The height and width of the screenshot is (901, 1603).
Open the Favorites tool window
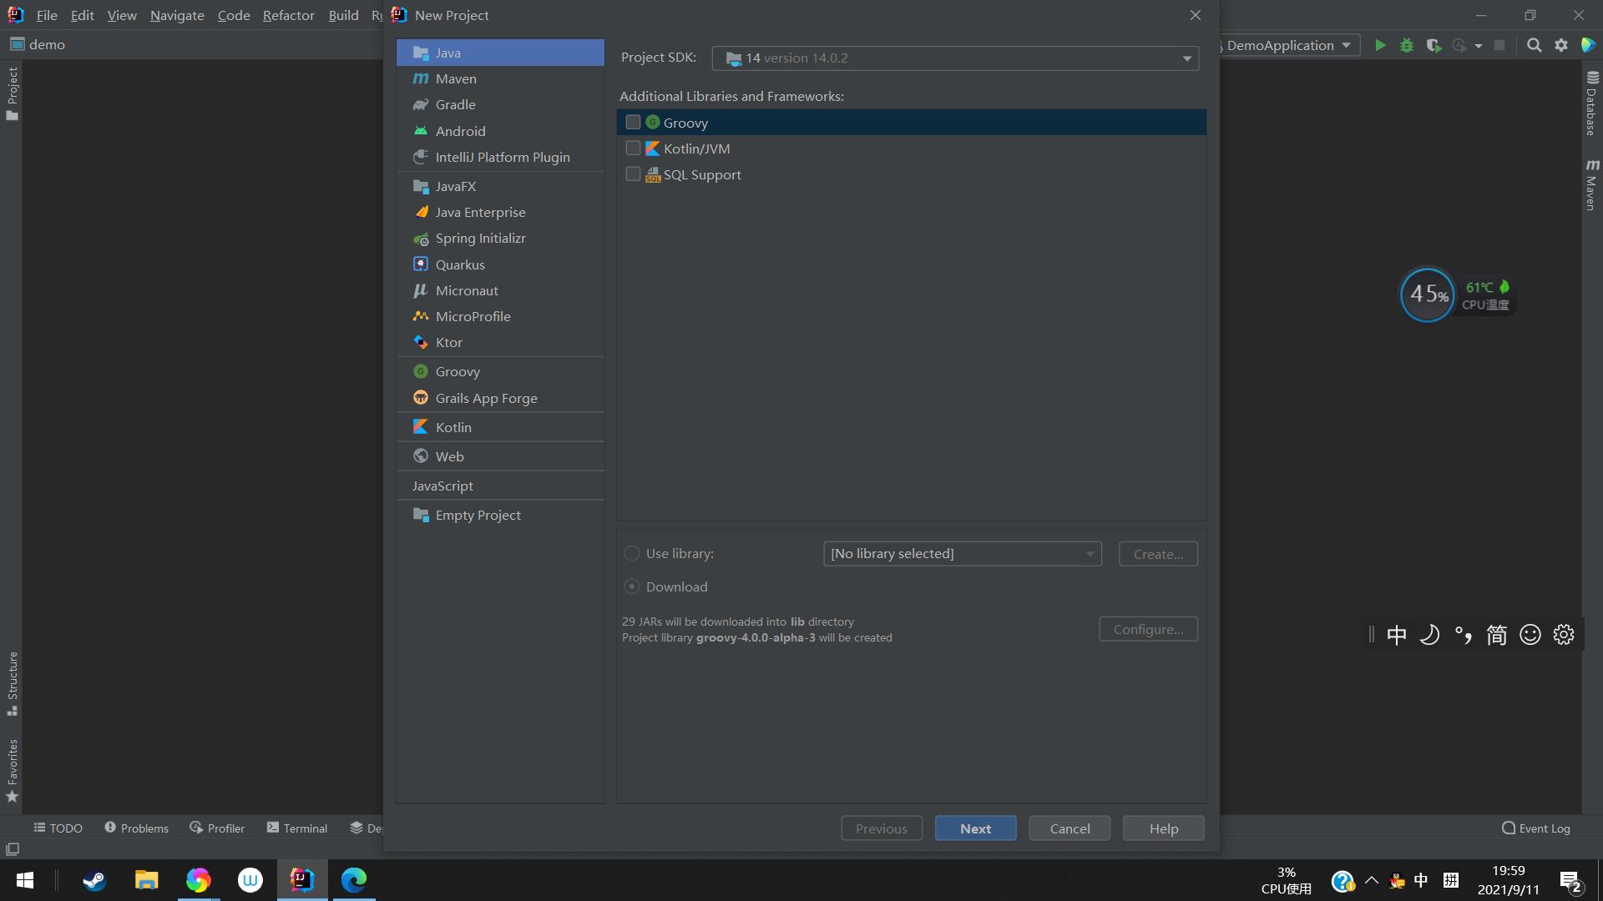pos(12,770)
